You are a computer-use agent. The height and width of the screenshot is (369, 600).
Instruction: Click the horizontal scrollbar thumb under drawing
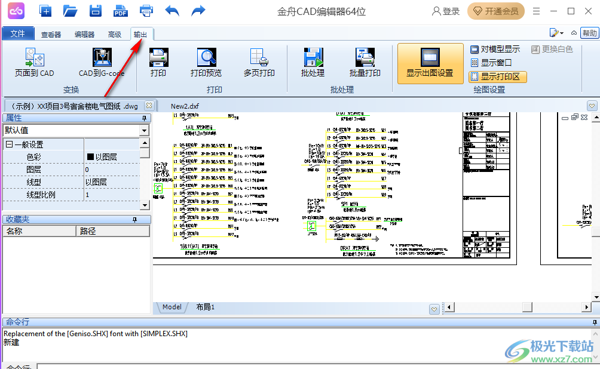(527, 307)
